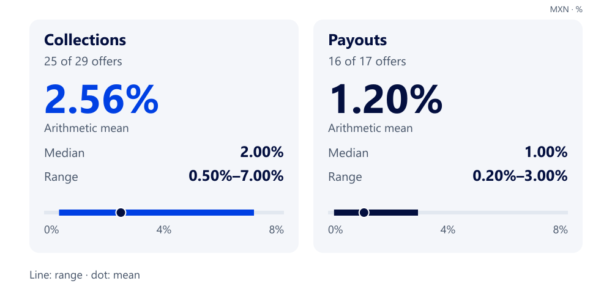Click the 4% axis label under Payouts

(x=448, y=230)
